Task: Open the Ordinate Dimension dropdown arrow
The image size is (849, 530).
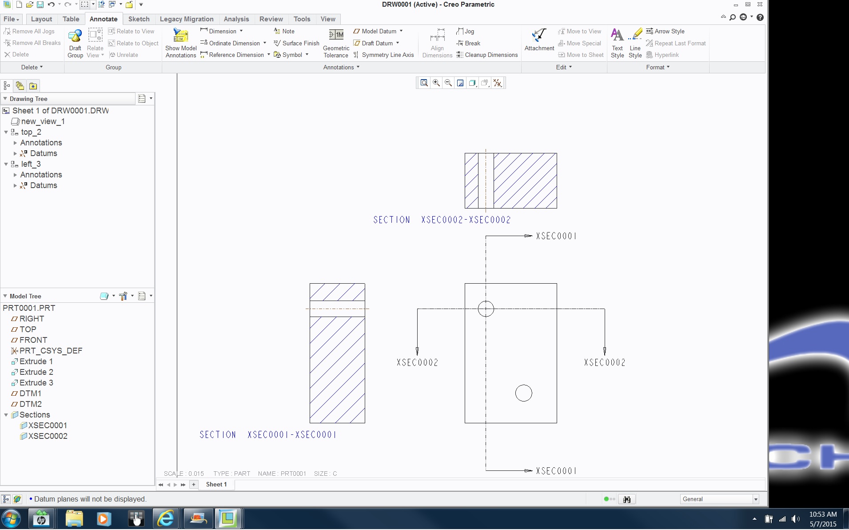Action: (265, 43)
